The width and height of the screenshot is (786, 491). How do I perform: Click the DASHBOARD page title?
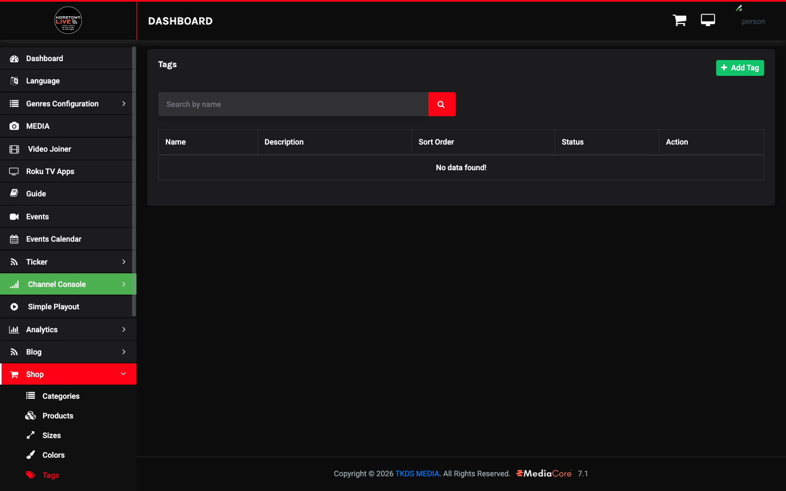180,21
